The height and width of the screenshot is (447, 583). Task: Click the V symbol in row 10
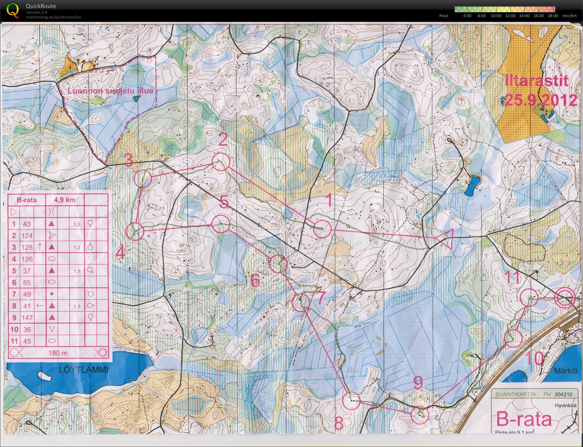point(51,329)
